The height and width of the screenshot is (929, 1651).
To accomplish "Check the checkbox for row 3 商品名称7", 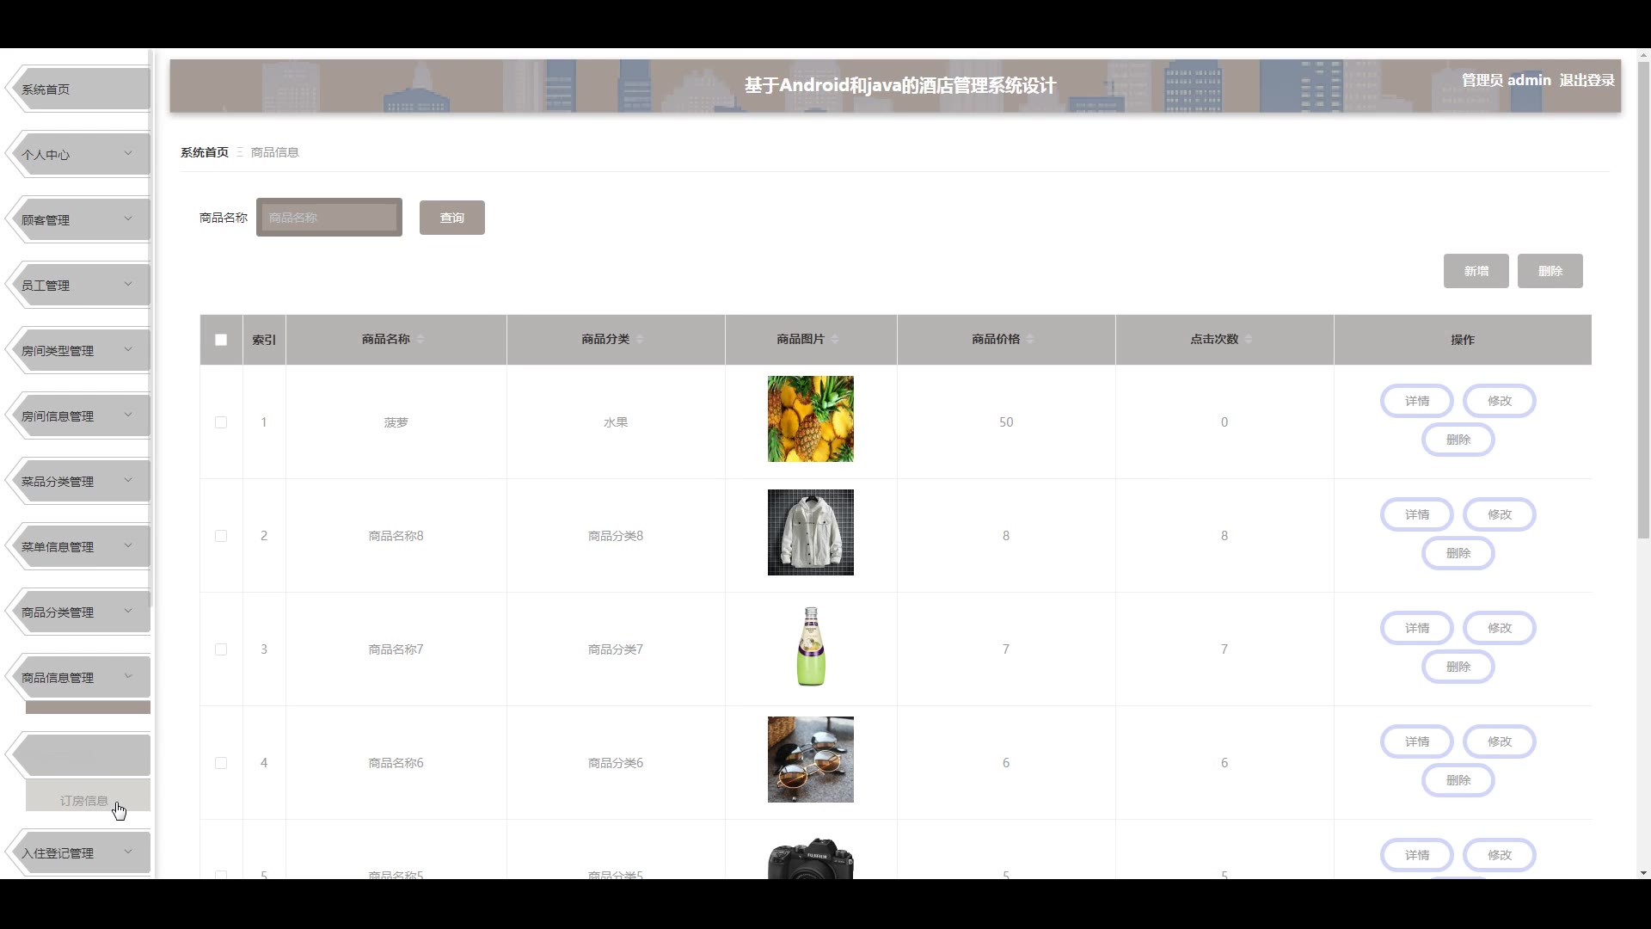I will (221, 649).
